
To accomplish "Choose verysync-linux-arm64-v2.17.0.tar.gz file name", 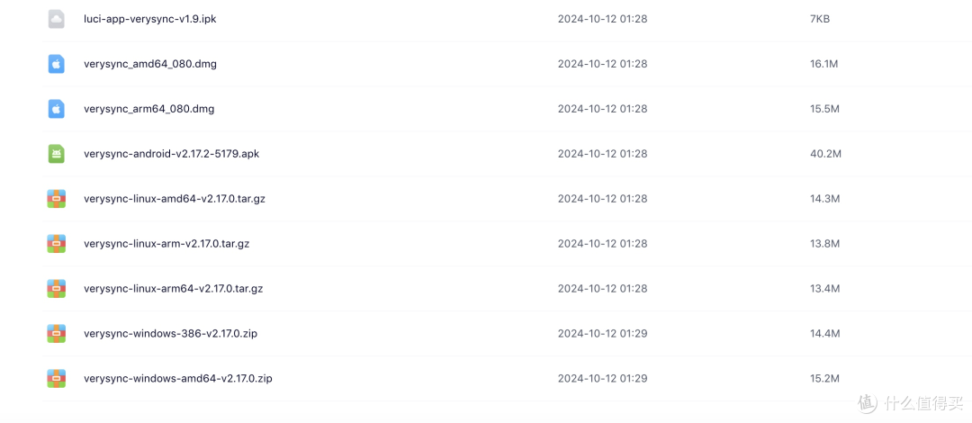I will pyautogui.click(x=173, y=289).
